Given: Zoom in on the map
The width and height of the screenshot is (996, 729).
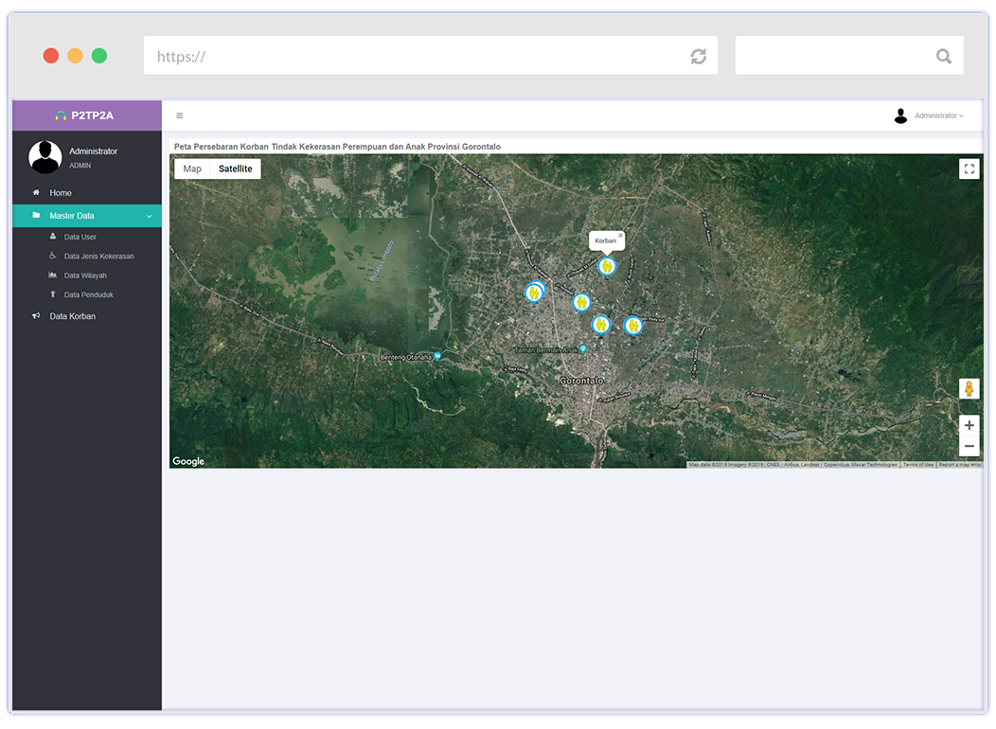Looking at the screenshot, I should (x=969, y=426).
